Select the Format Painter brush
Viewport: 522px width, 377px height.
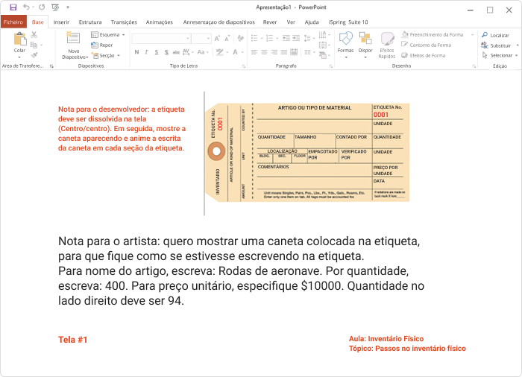click(34, 55)
